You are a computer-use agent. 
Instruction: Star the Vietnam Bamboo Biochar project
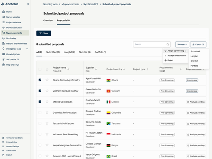point(47,91)
